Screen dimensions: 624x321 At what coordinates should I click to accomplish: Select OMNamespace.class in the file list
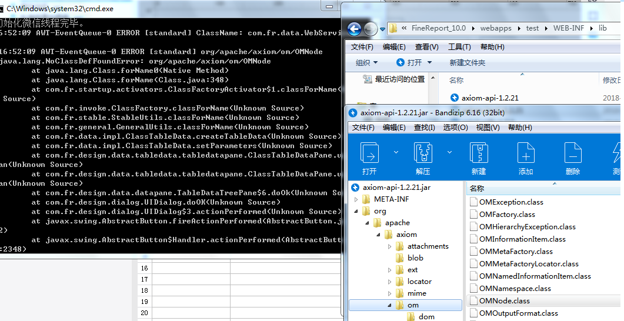coord(515,289)
